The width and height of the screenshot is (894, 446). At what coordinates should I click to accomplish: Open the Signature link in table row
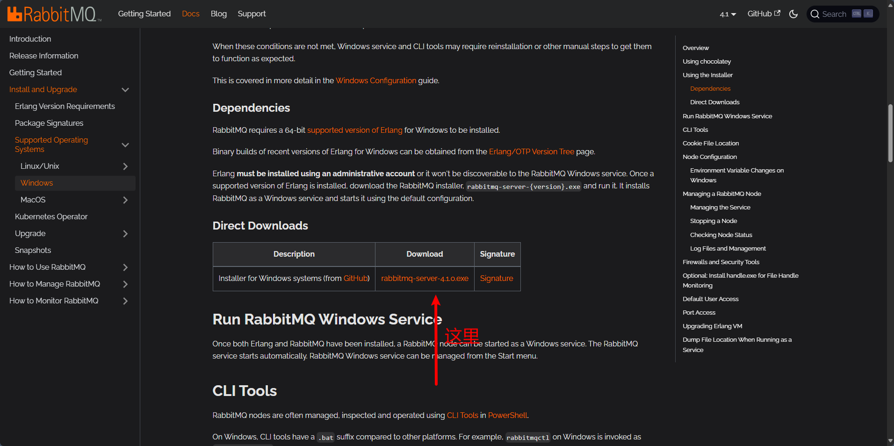pos(497,278)
